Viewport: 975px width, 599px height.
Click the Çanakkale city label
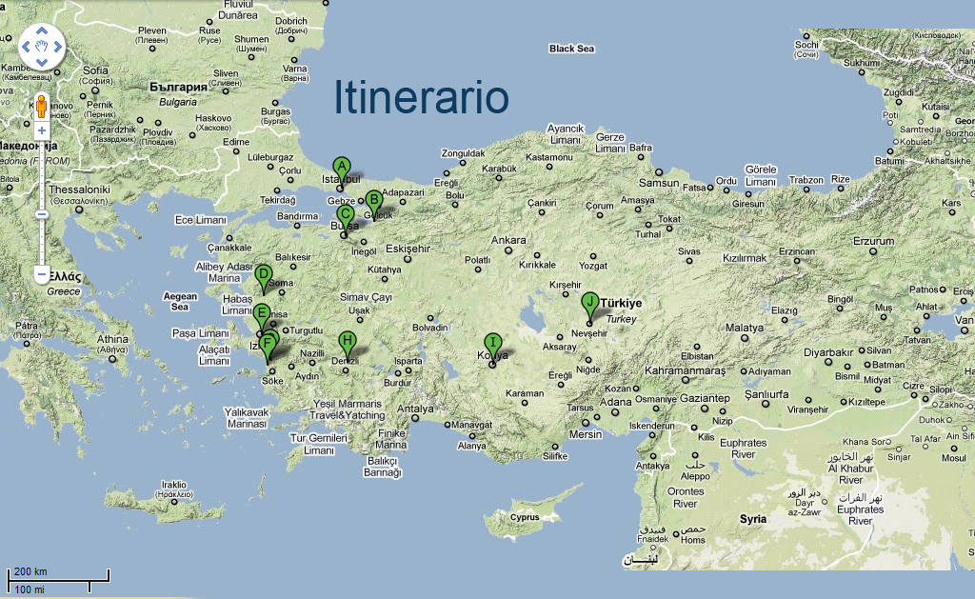point(229,248)
